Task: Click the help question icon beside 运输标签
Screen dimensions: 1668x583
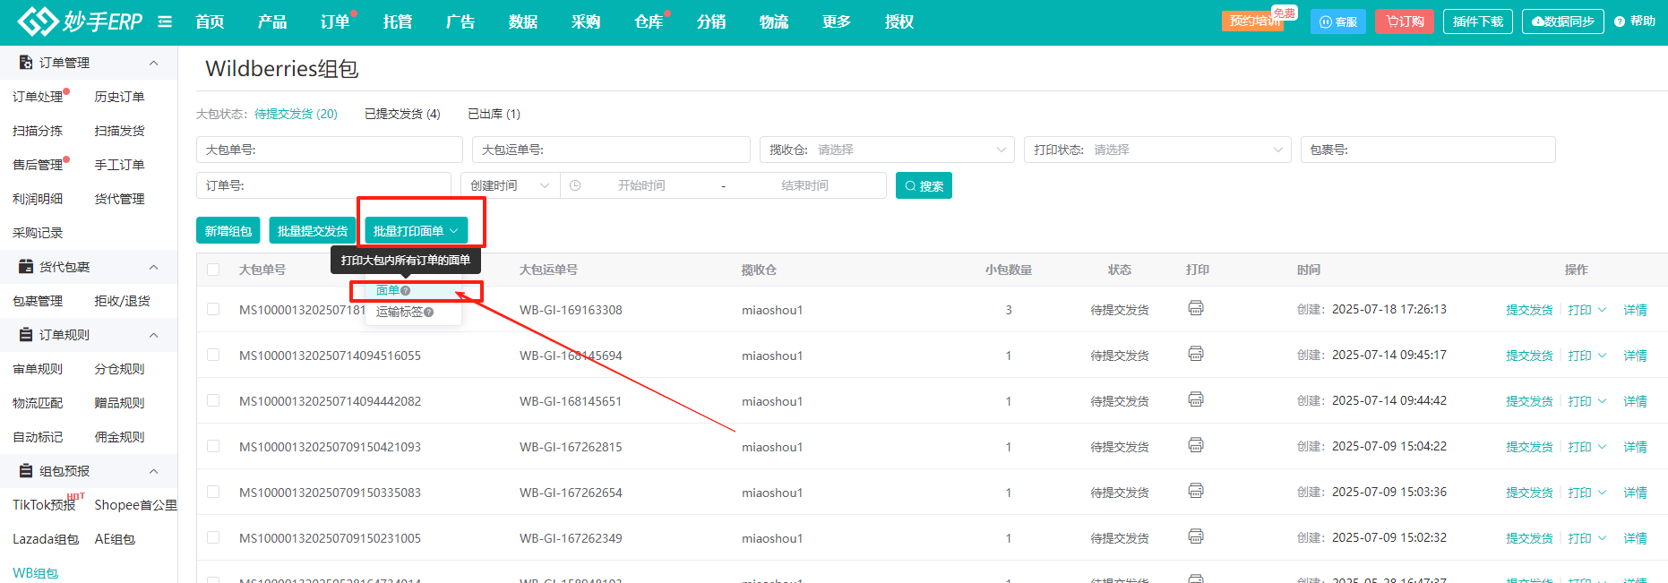Action: [429, 312]
